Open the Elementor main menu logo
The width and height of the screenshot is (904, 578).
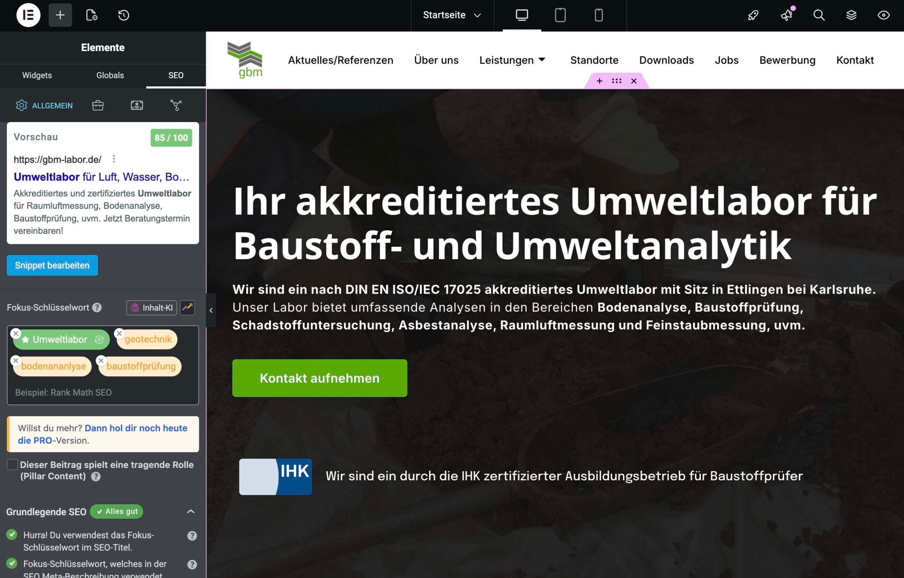[28, 15]
